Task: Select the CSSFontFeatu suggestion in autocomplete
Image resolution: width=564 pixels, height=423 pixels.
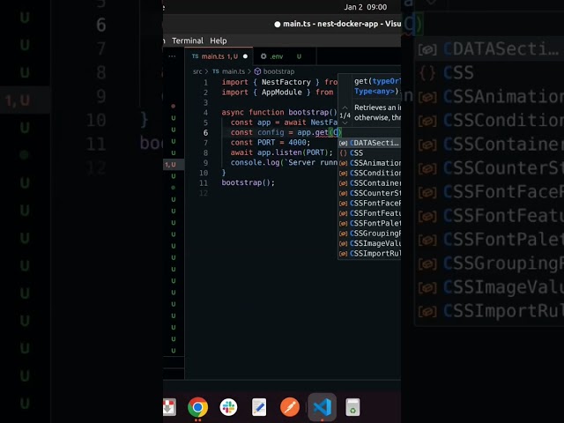Action: [369, 213]
